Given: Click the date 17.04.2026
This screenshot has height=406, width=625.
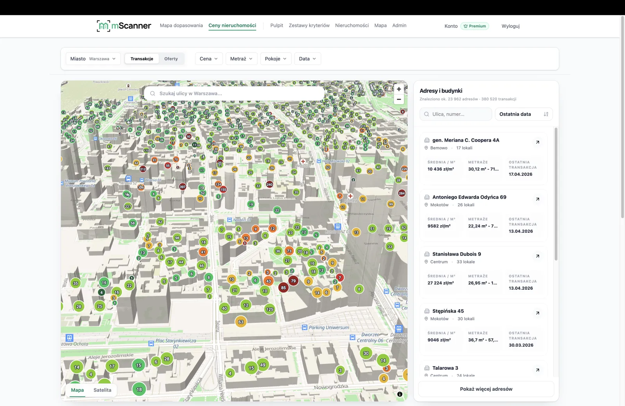Looking at the screenshot, I should [521, 174].
